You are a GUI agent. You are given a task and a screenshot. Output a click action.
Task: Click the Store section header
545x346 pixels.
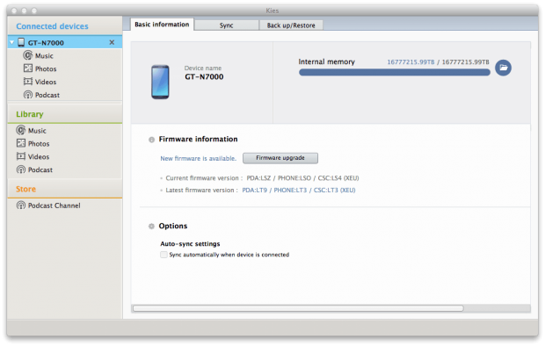25,189
